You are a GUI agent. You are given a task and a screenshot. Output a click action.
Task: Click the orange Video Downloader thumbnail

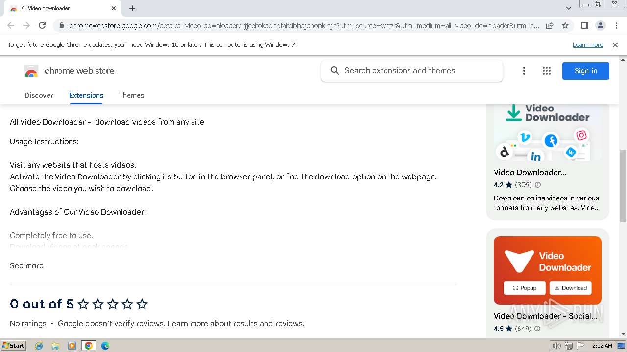click(x=548, y=270)
